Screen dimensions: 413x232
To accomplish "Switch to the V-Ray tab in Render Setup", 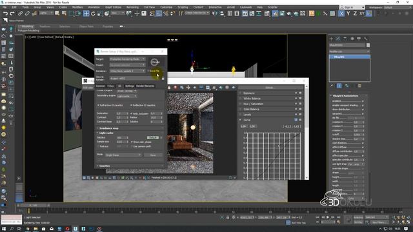I will (x=110, y=86).
